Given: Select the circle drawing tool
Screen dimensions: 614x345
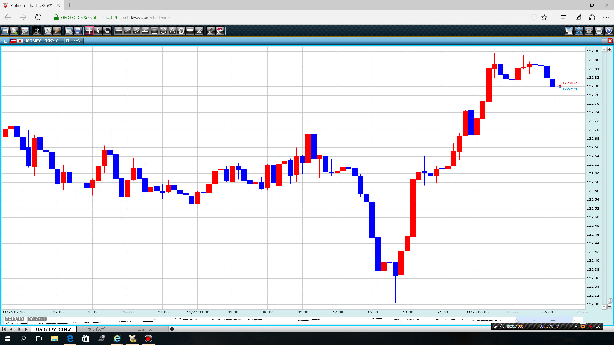Looking at the screenshot, I should [163, 31].
